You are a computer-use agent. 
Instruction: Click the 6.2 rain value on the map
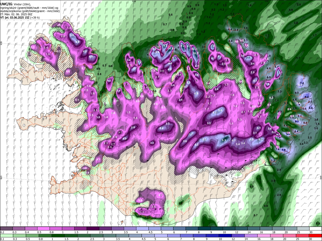coord(299,116)
